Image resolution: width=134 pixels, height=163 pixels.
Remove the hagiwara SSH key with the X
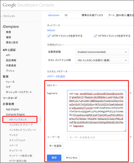(x=131, y=93)
